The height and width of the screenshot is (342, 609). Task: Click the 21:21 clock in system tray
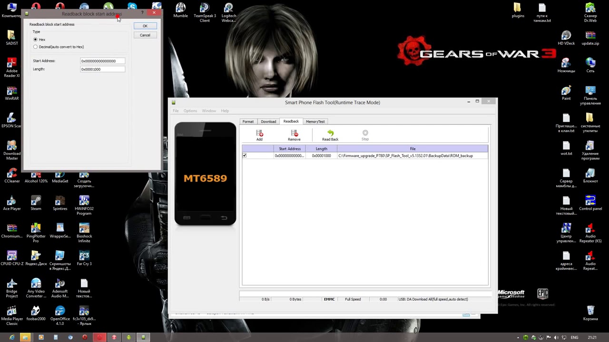point(592,337)
